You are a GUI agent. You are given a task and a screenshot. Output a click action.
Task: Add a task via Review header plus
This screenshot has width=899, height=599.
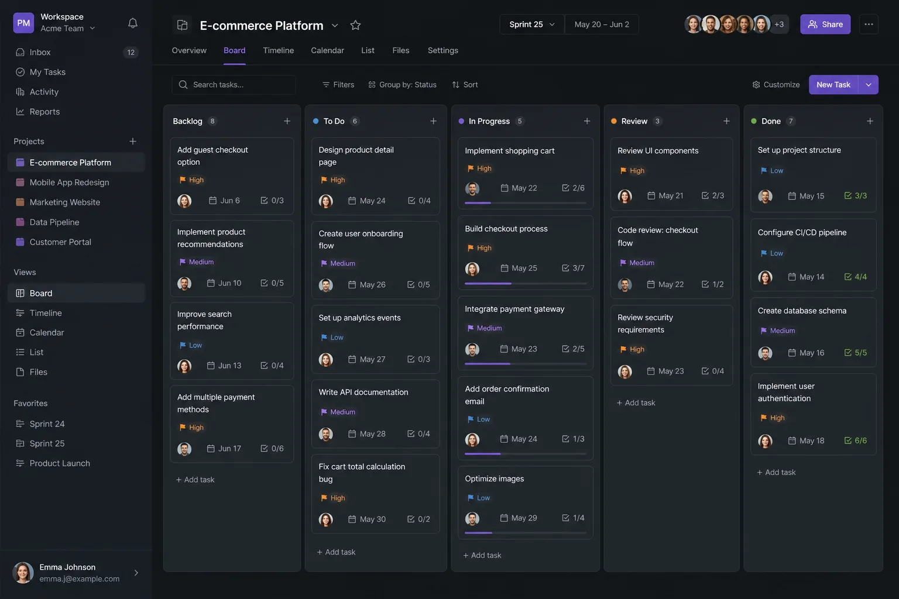[x=726, y=121]
